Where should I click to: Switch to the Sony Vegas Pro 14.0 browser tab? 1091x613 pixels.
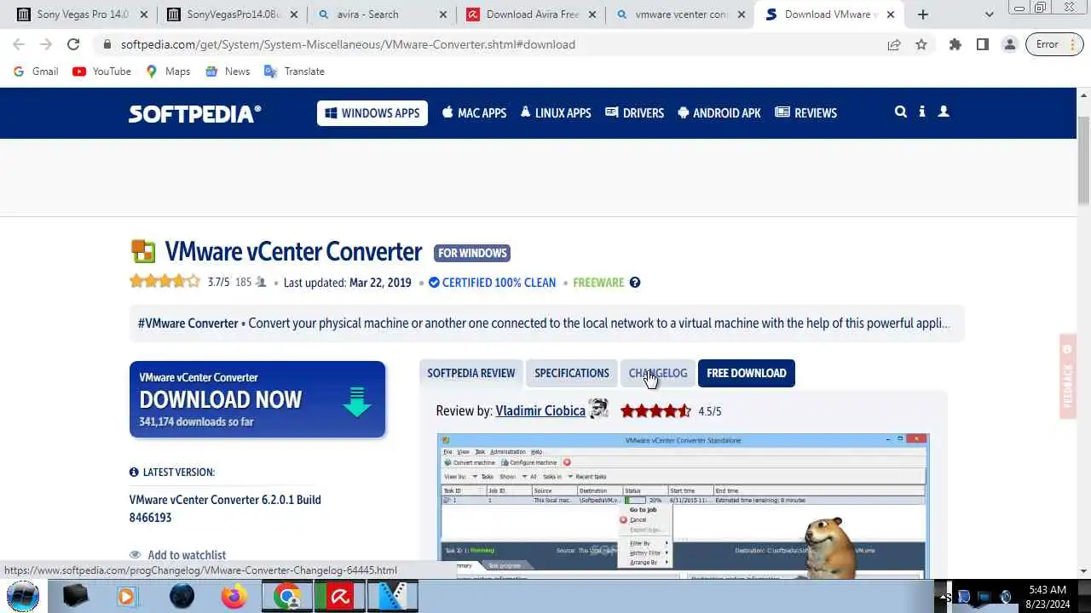coord(82,14)
